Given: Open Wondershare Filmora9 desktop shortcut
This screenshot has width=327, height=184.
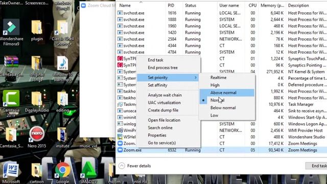Looking at the screenshot, I should [11, 27].
